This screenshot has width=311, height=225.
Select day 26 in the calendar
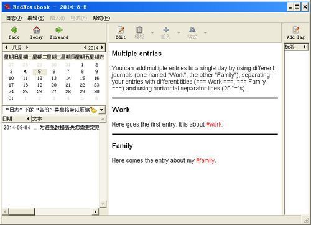[x=40, y=92]
